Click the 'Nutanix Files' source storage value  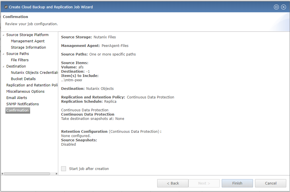point(105,37)
